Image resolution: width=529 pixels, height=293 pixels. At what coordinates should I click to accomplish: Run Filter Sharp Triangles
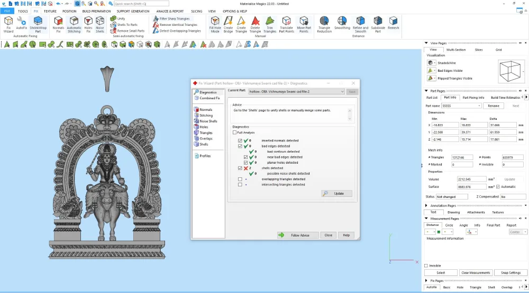pyautogui.click(x=171, y=18)
